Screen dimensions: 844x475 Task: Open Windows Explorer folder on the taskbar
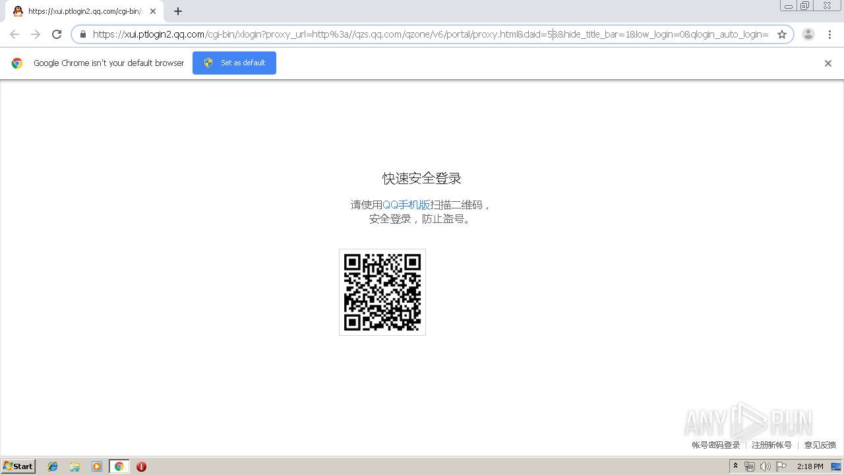coord(75,466)
